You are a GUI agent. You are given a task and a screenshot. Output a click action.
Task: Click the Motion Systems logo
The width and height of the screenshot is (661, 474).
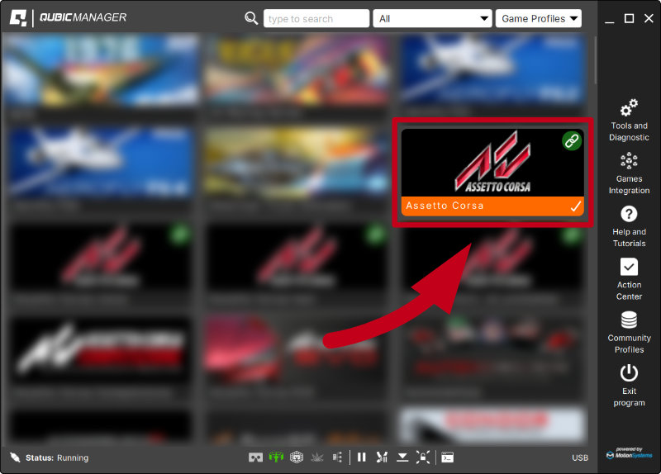point(629,453)
